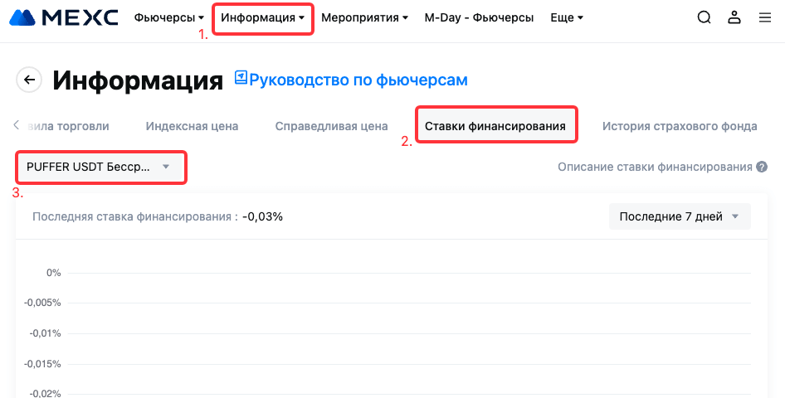Switch to Справедливая цена tab
The width and height of the screenshot is (785, 398).
point(331,126)
